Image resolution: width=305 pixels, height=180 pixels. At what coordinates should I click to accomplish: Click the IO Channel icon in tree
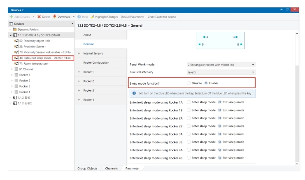tap(16, 69)
